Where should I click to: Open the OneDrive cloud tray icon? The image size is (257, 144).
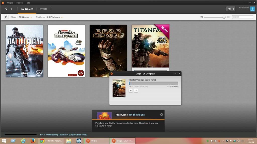click(215, 141)
